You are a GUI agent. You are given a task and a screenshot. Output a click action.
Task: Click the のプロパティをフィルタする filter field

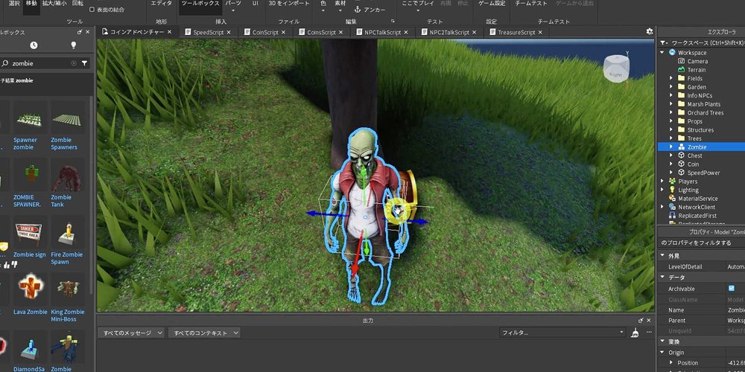pyautogui.click(x=702, y=243)
